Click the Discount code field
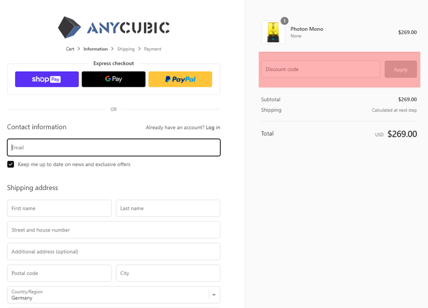The width and height of the screenshot is (428, 308). click(321, 69)
